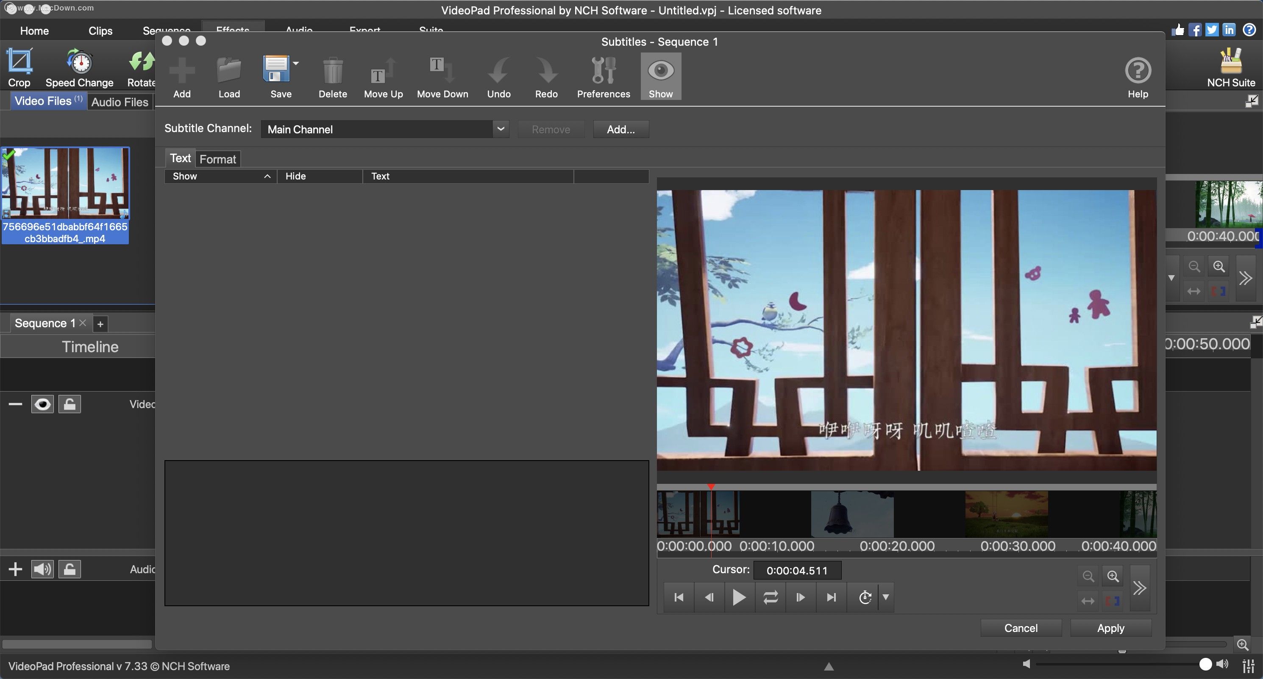Click the Move Up subtitle icon
The width and height of the screenshot is (1263, 679).
coord(383,71)
